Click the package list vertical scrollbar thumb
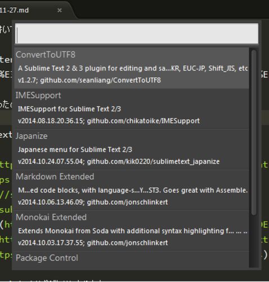 254,133
